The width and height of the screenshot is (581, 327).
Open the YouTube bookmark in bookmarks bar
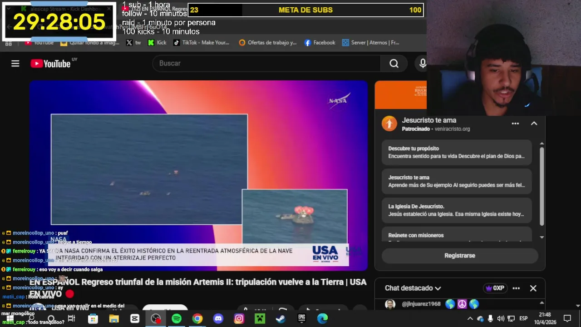click(40, 43)
